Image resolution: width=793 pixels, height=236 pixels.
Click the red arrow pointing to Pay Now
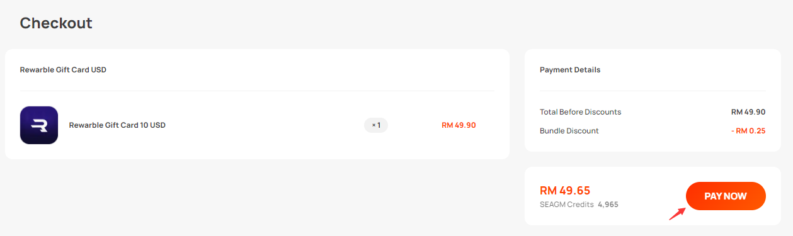coord(677,212)
